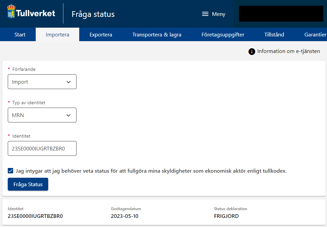The width and height of the screenshot is (327, 227).
Task: Expand the Förfarande Import dropdown
Action: (x=42, y=82)
